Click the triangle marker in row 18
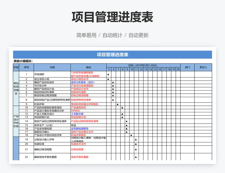 (131, 135)
